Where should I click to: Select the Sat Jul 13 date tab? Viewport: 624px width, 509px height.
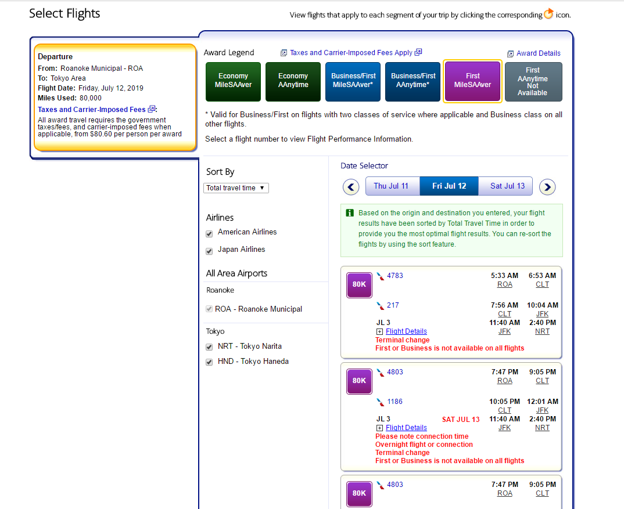[x=505, y=186]
